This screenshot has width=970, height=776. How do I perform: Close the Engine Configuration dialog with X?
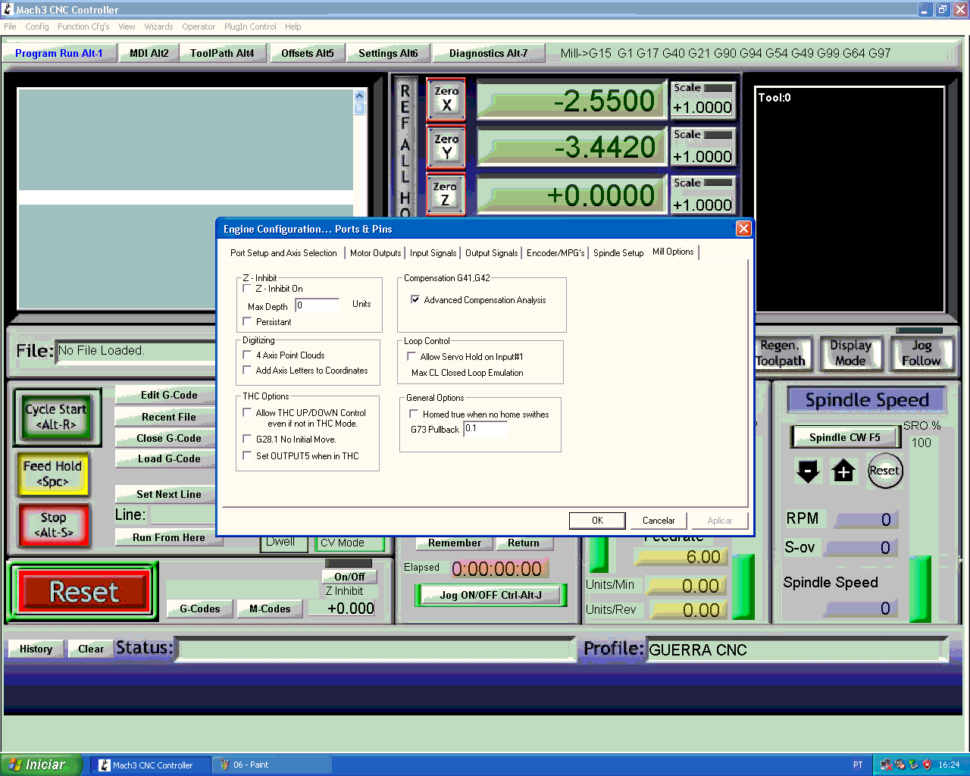(x=743, y=229)
